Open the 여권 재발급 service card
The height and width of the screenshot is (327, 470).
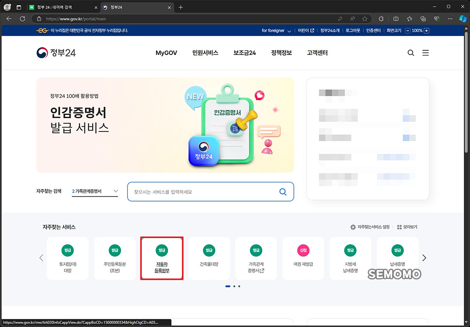pos(303,258)
